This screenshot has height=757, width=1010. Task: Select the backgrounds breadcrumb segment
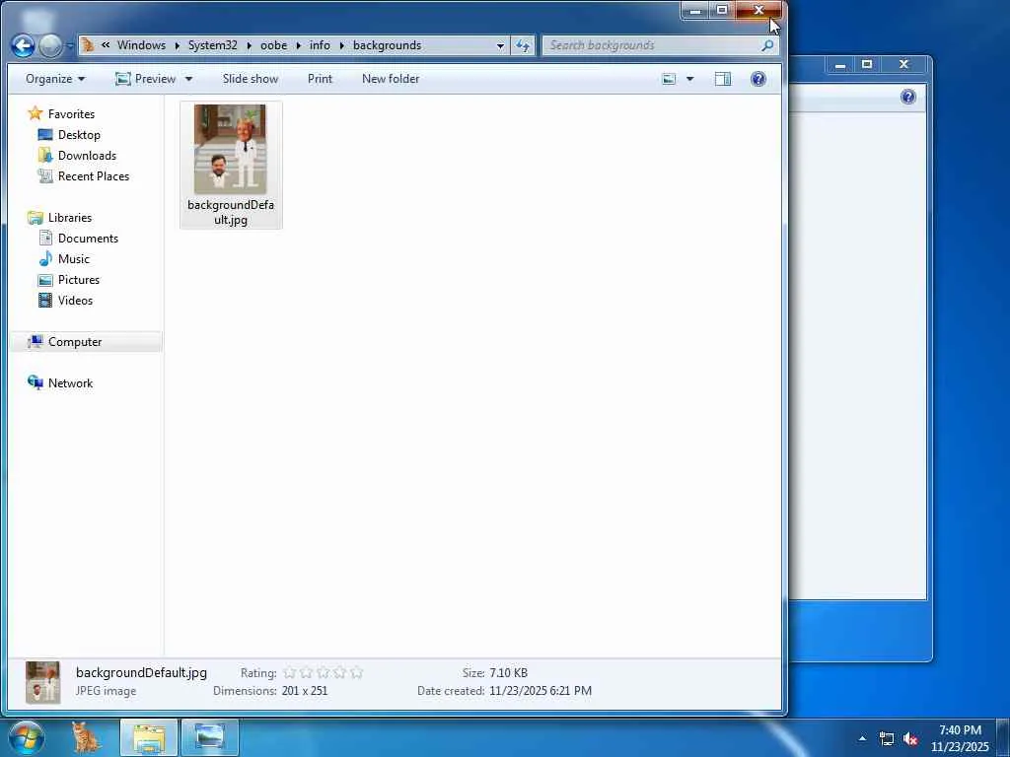387,45
